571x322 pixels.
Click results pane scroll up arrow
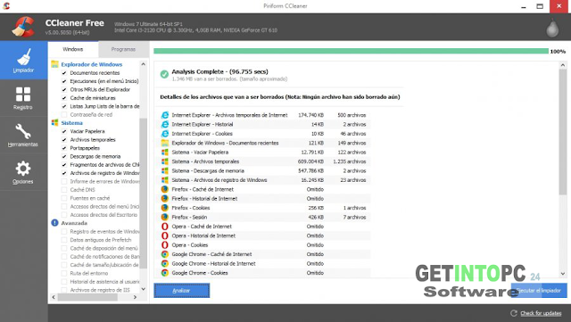pyautogui.click(x=563, y=65)
